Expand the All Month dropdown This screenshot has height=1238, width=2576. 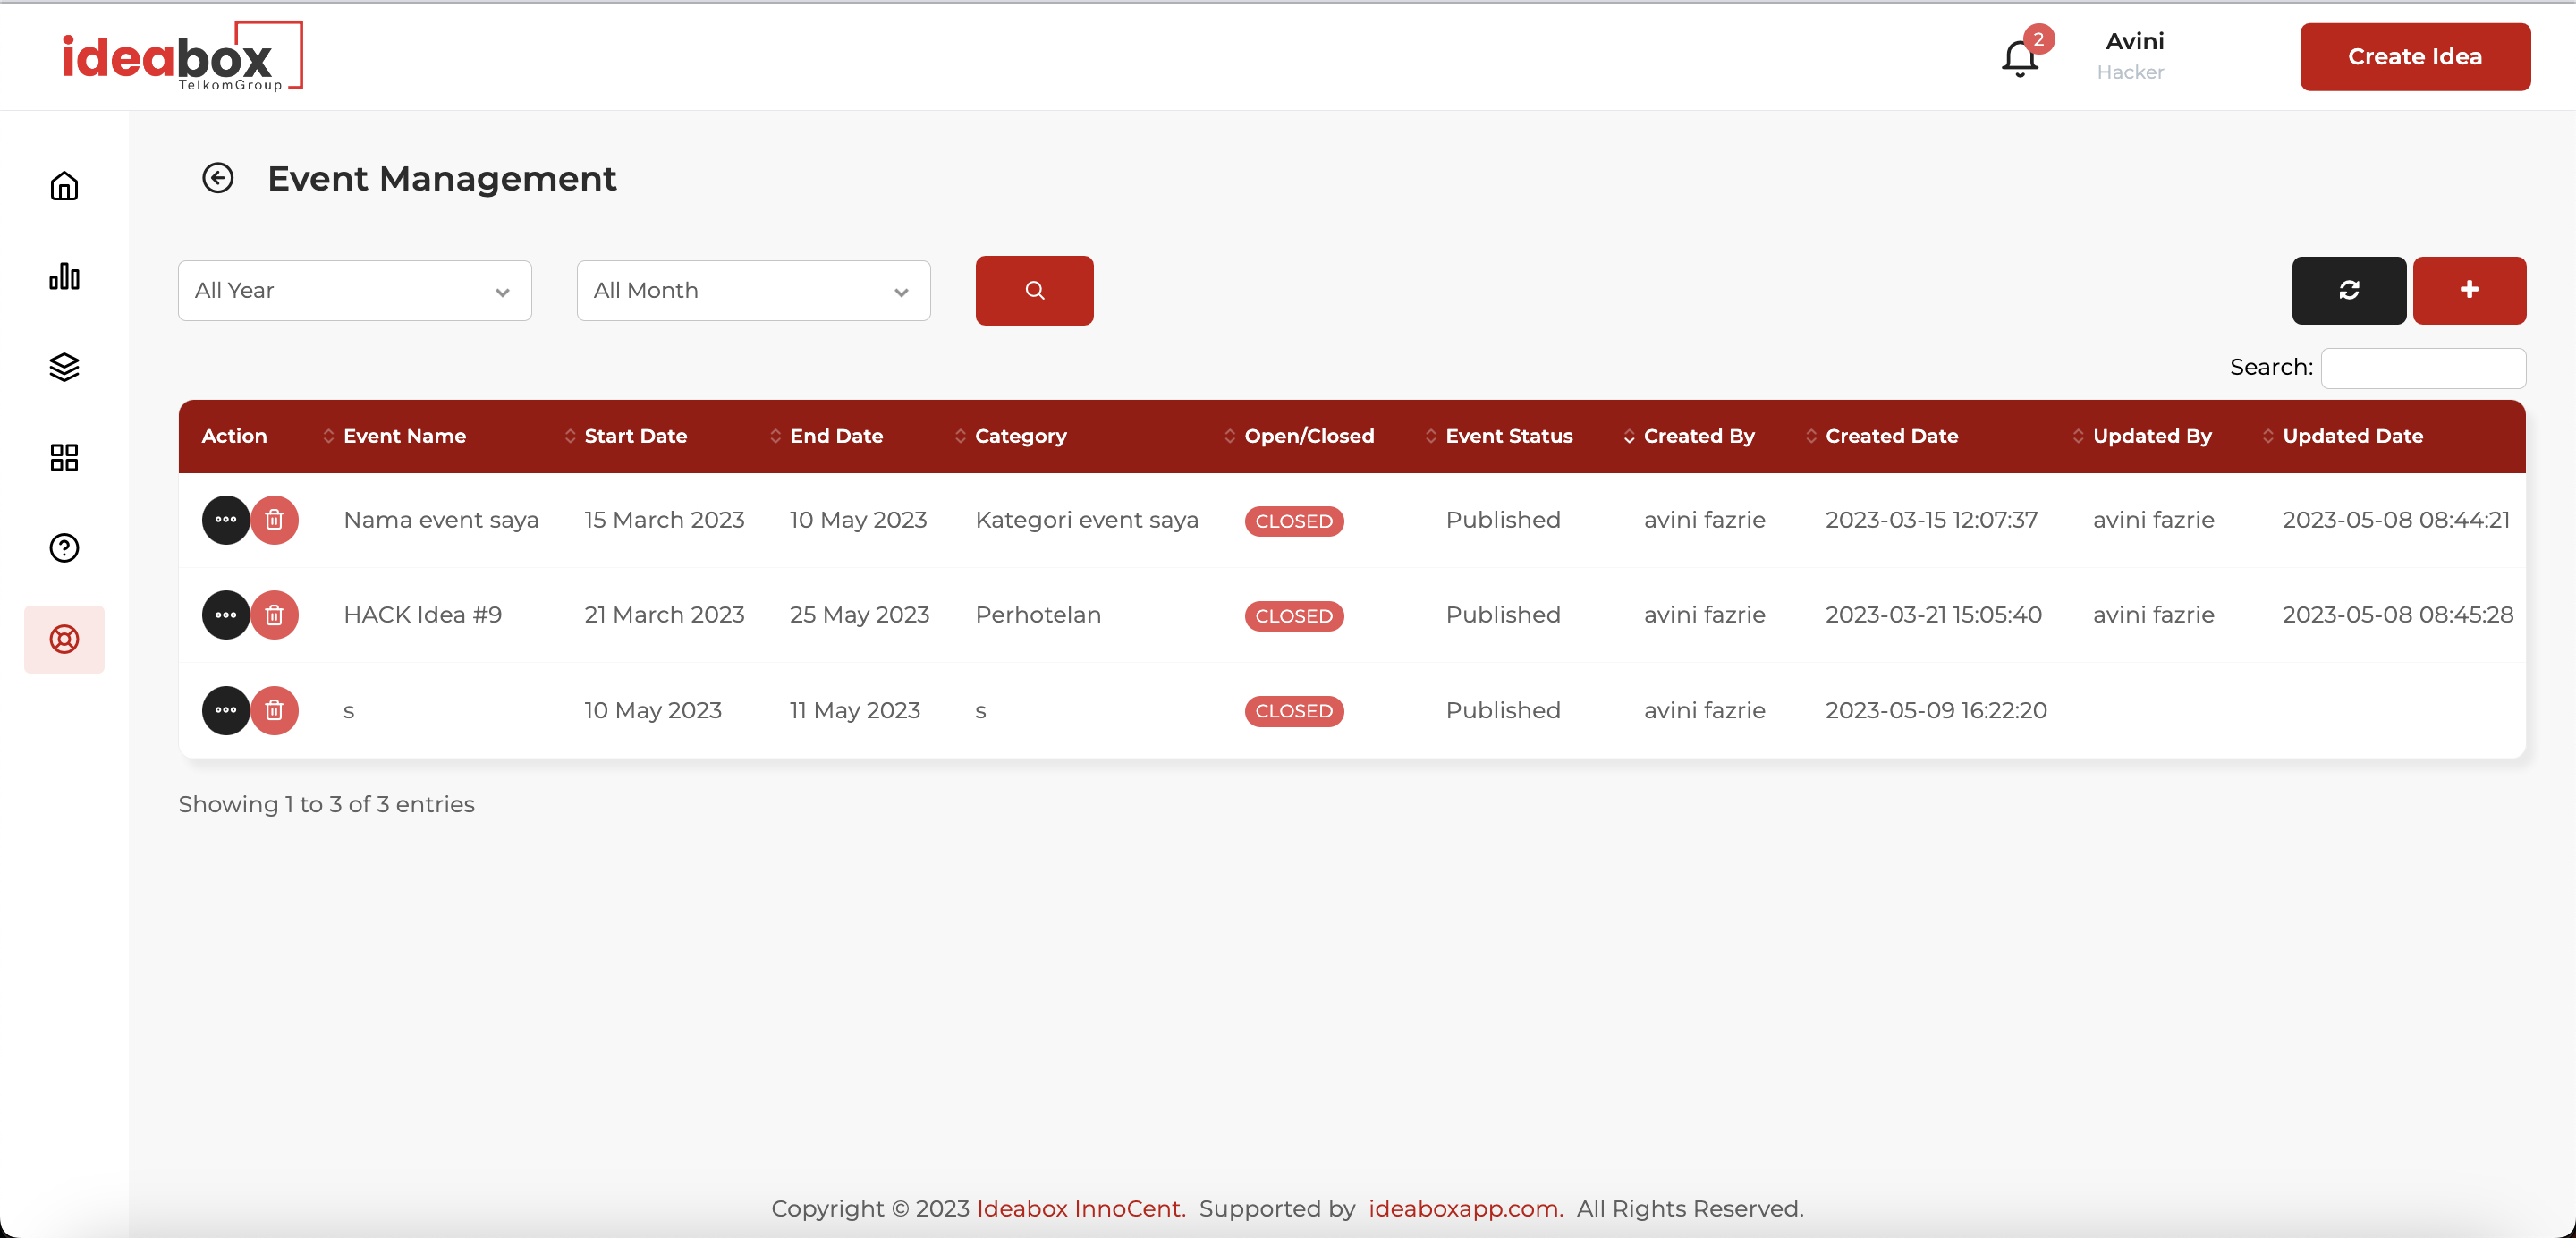click(x=753, y=290)
